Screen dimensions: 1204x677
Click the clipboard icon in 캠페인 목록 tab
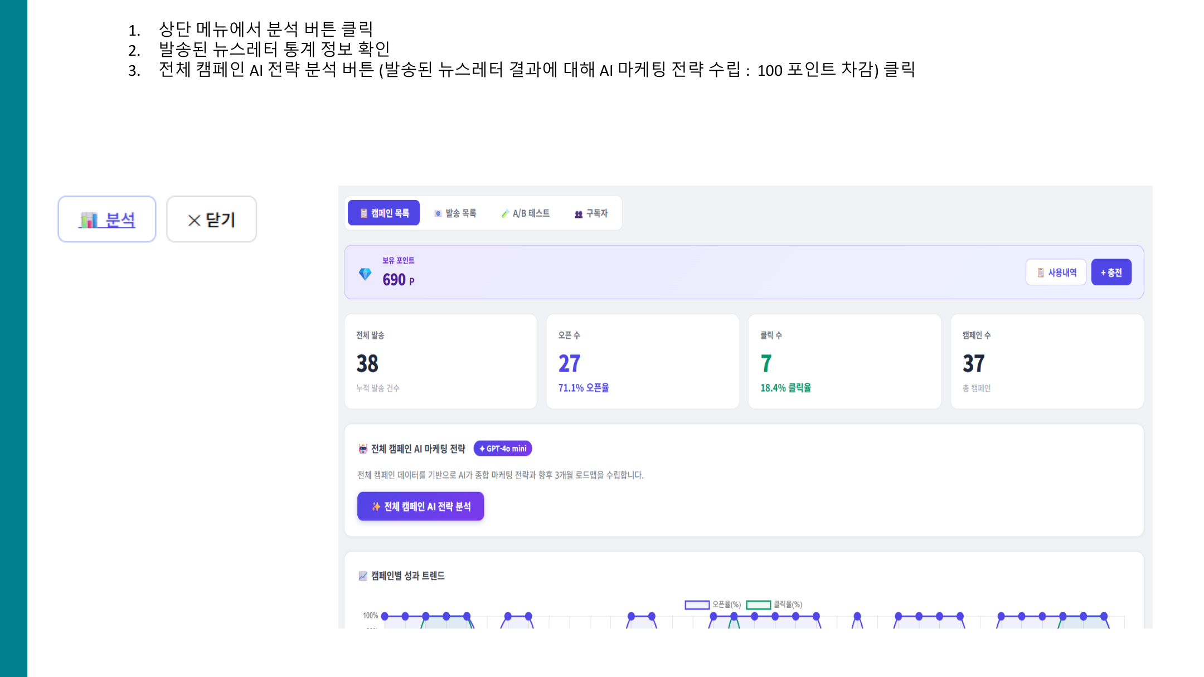pos(363,213)
